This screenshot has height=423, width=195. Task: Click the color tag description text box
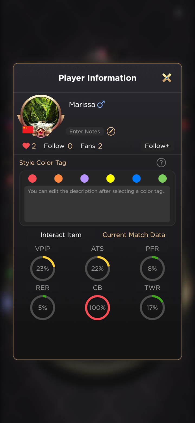[x=97, y=204]
